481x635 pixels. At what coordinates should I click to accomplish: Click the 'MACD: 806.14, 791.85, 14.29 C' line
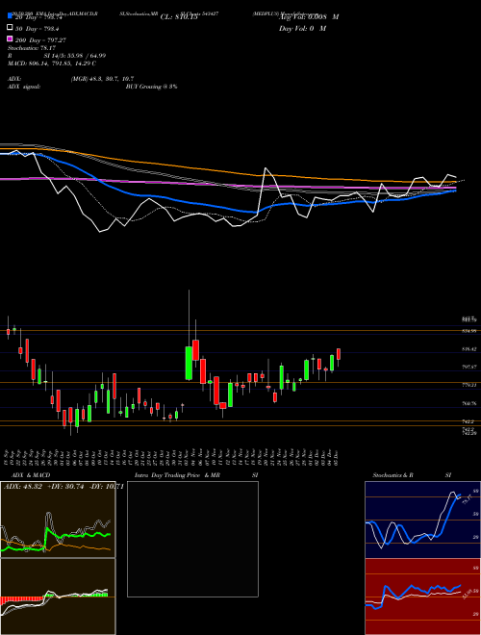(52, 63)
